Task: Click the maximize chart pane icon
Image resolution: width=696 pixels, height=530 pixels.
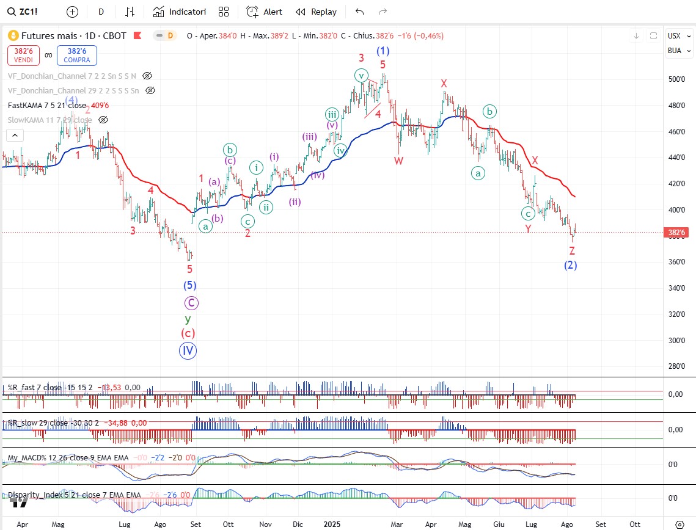Action: tap(653, 36)
